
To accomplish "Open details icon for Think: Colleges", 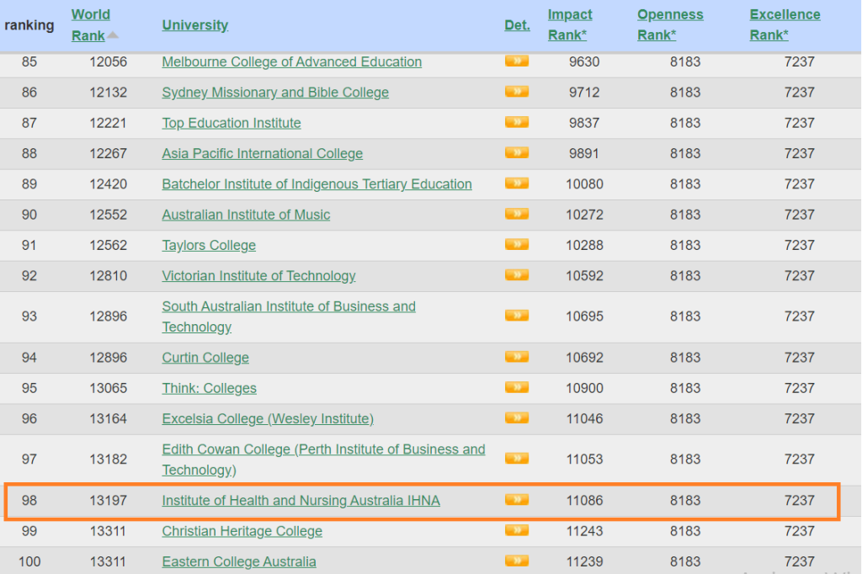I will 517,388.
